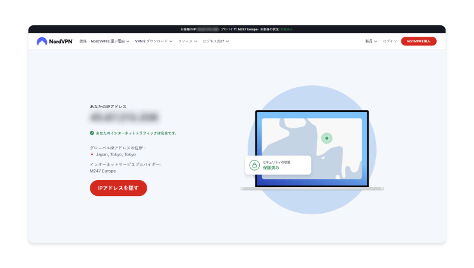Image resolution: width=474 pixels, height=268 pixels.
Task: Open the 価格 pricing menu item
Action: 83,41
